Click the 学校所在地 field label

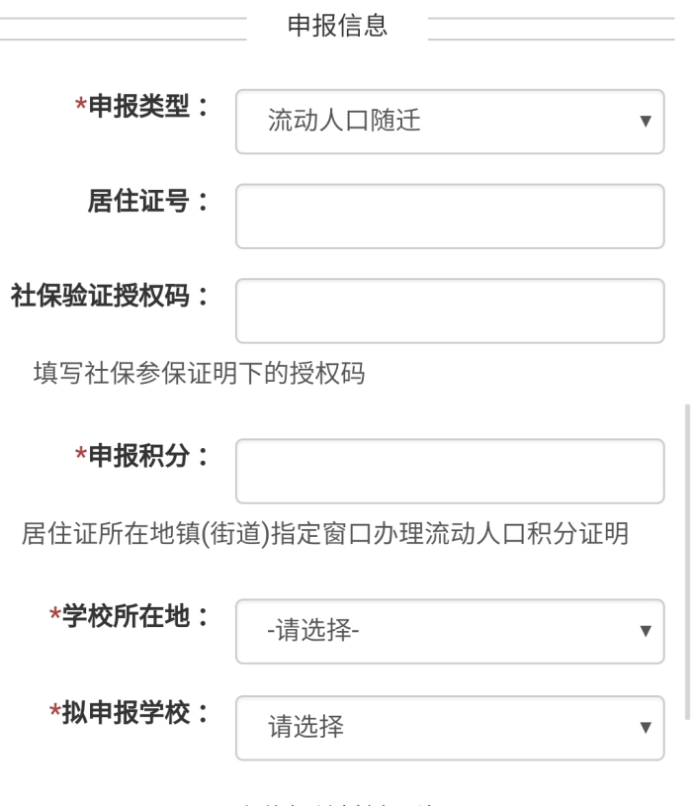[x=129, y=616]
